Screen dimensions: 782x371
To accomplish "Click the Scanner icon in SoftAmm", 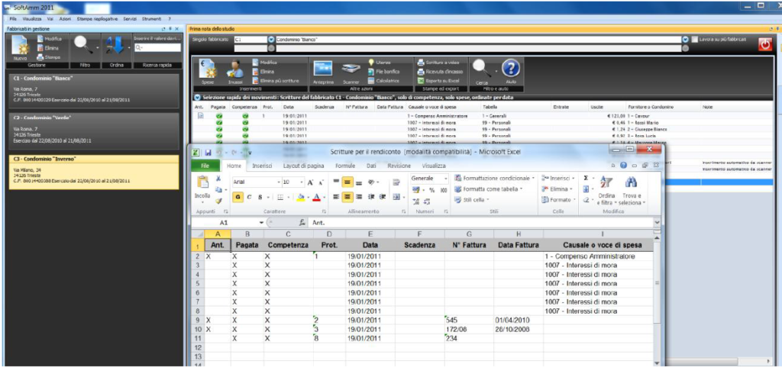I will [x=351, y=70].
